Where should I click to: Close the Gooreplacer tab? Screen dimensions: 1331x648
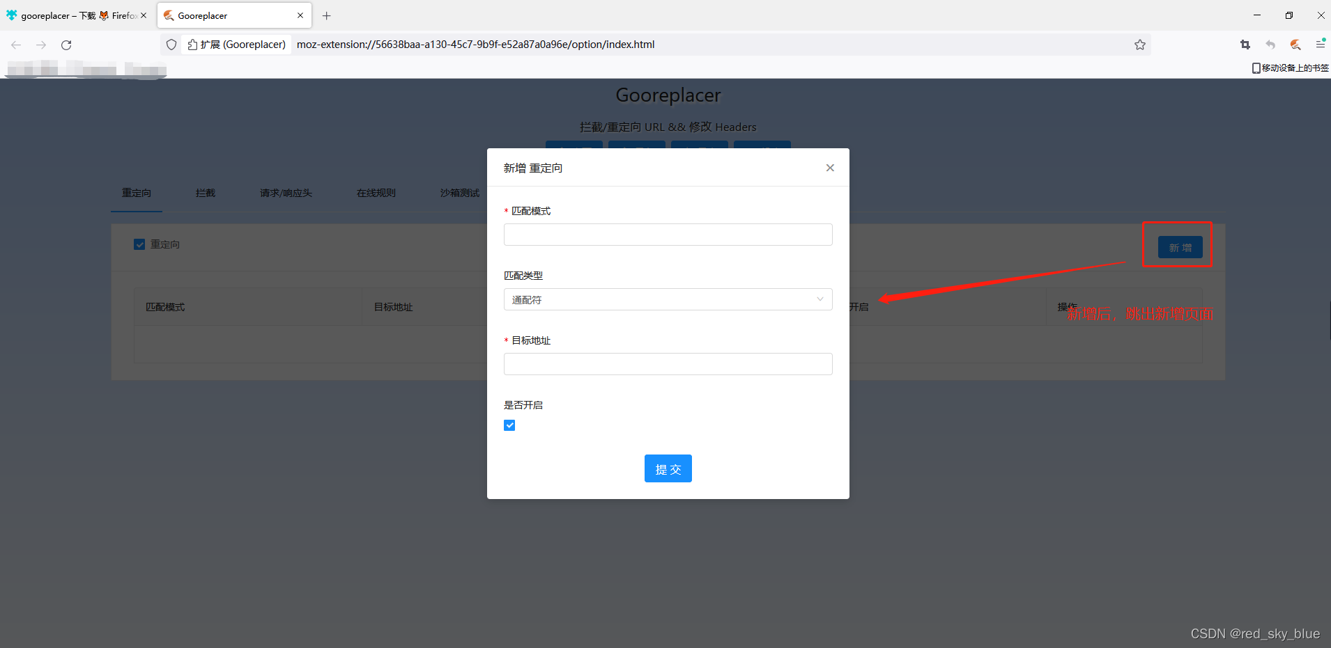pos(300,15)
